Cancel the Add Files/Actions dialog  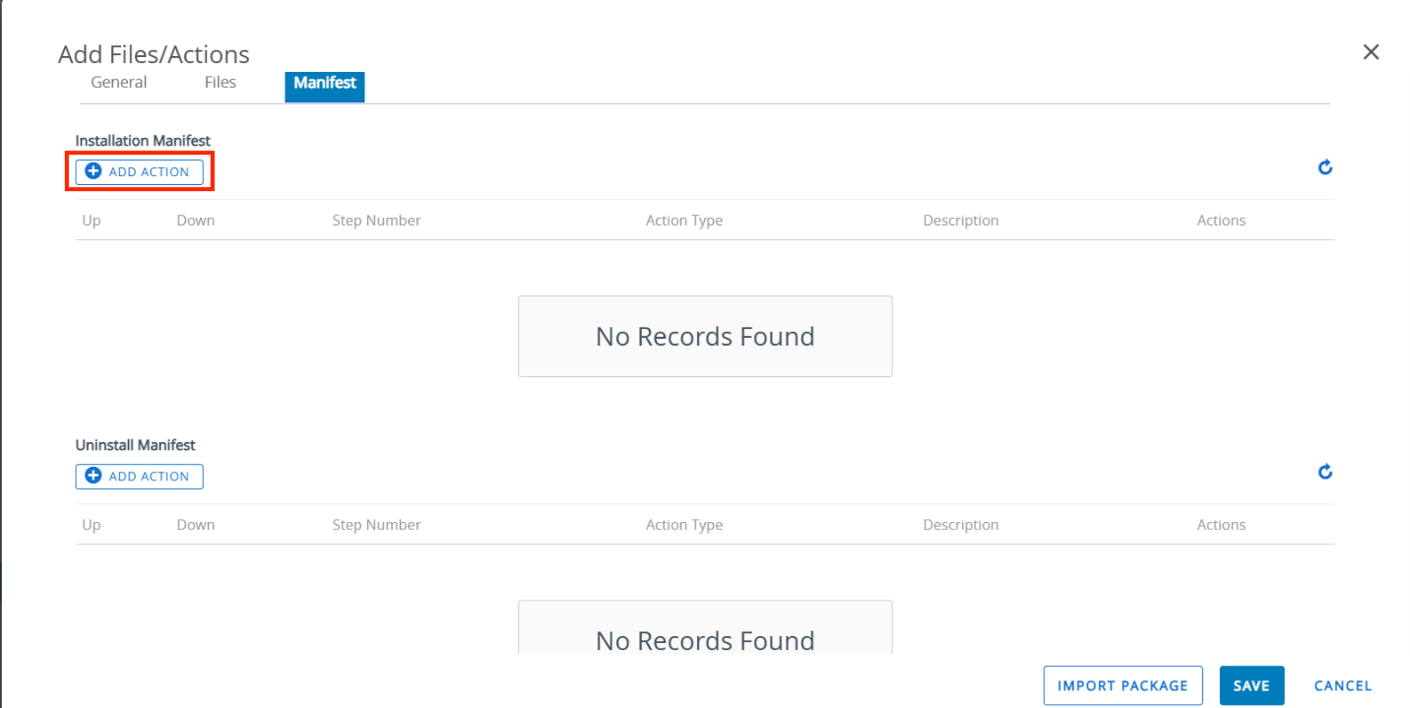pos(1342,685)
